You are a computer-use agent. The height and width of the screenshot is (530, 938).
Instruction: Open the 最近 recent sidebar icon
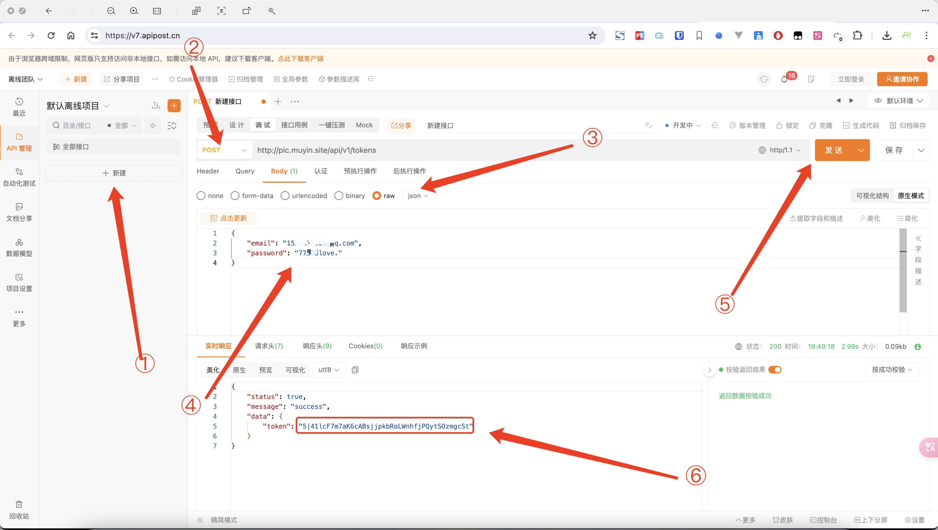(19, 107)
